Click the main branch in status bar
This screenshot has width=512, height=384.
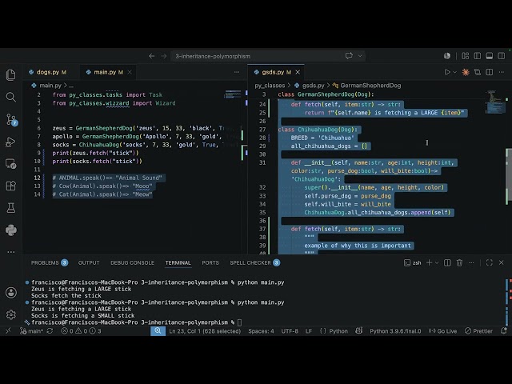tap(32, 331)
